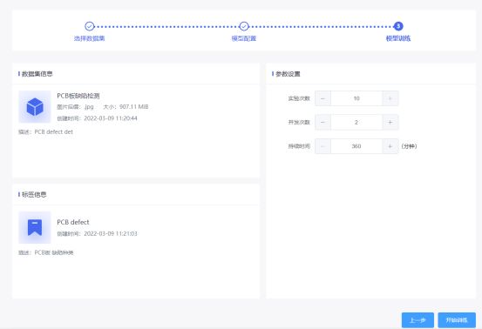Screen dimensions: 482x329
Task: Click the step label 模型配置
Action: coord(244,38)
